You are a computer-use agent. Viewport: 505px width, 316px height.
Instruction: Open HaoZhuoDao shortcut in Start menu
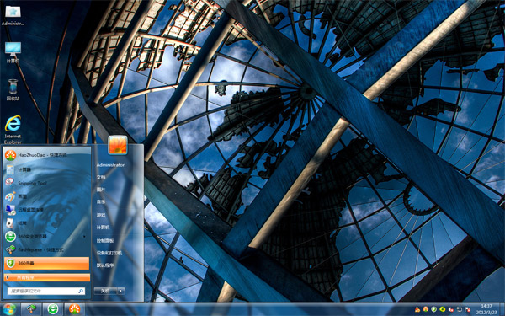[47, 155]
